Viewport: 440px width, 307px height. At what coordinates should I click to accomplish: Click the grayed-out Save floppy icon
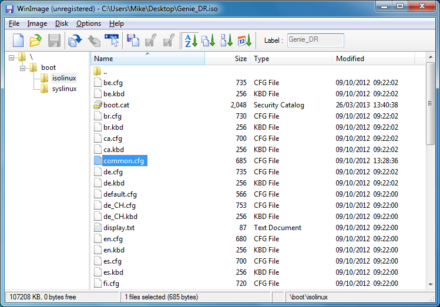[54, 41]
